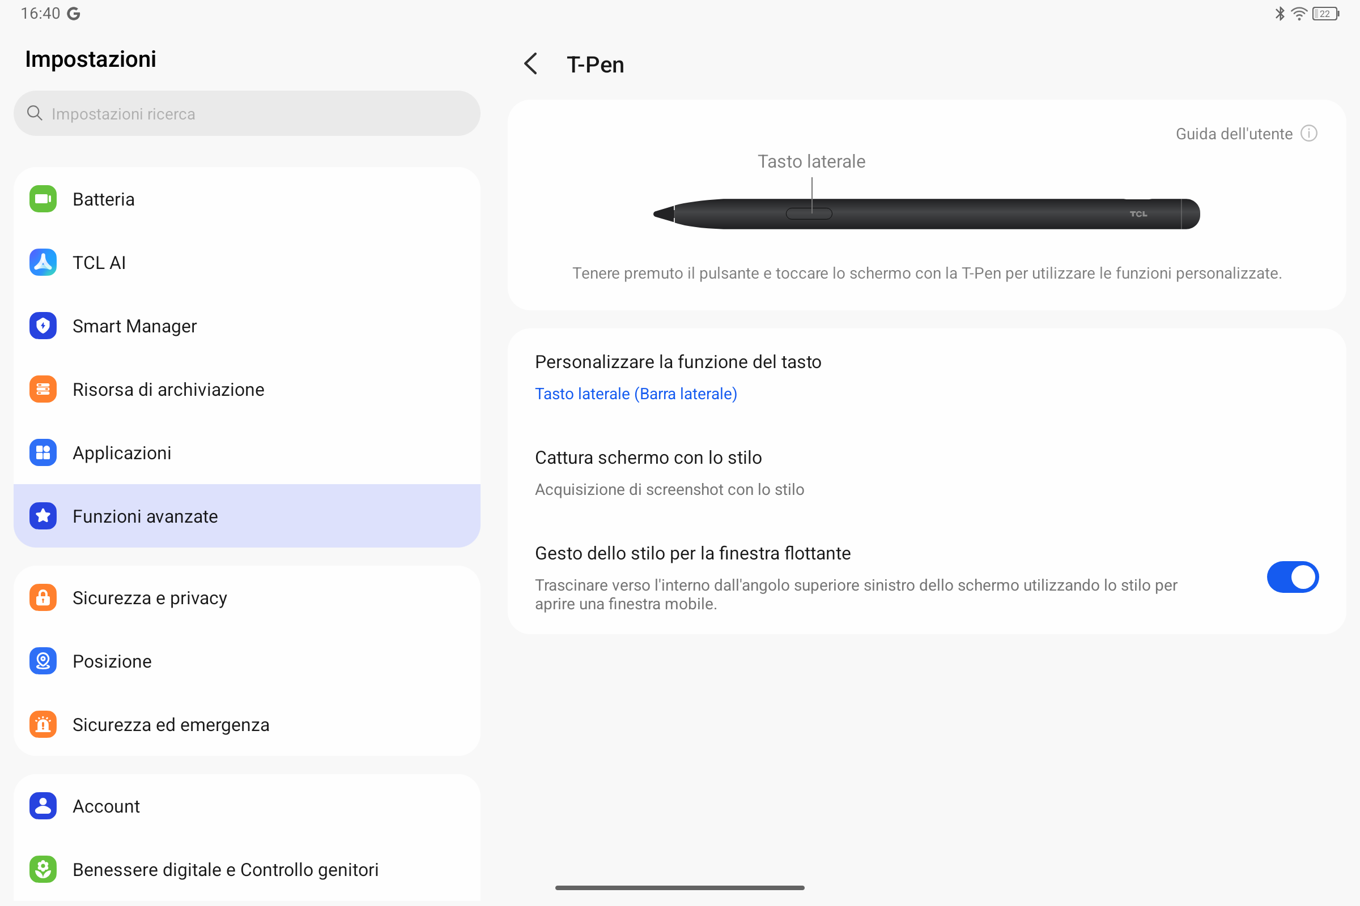
Task: Tap the Applicazioni grid icon
Action: [x=43, y=453]
